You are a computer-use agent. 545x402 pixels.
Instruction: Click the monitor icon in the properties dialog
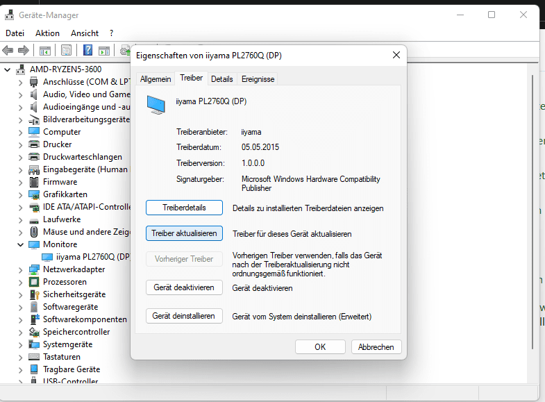click(x=156, y=106)
